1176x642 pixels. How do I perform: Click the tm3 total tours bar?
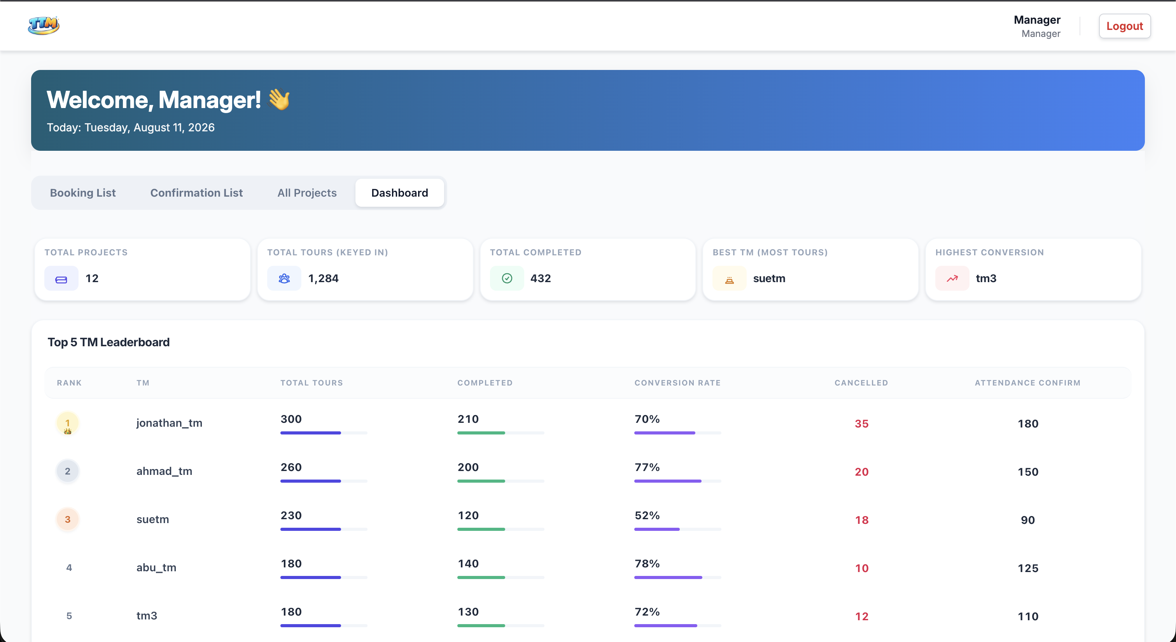324,626
